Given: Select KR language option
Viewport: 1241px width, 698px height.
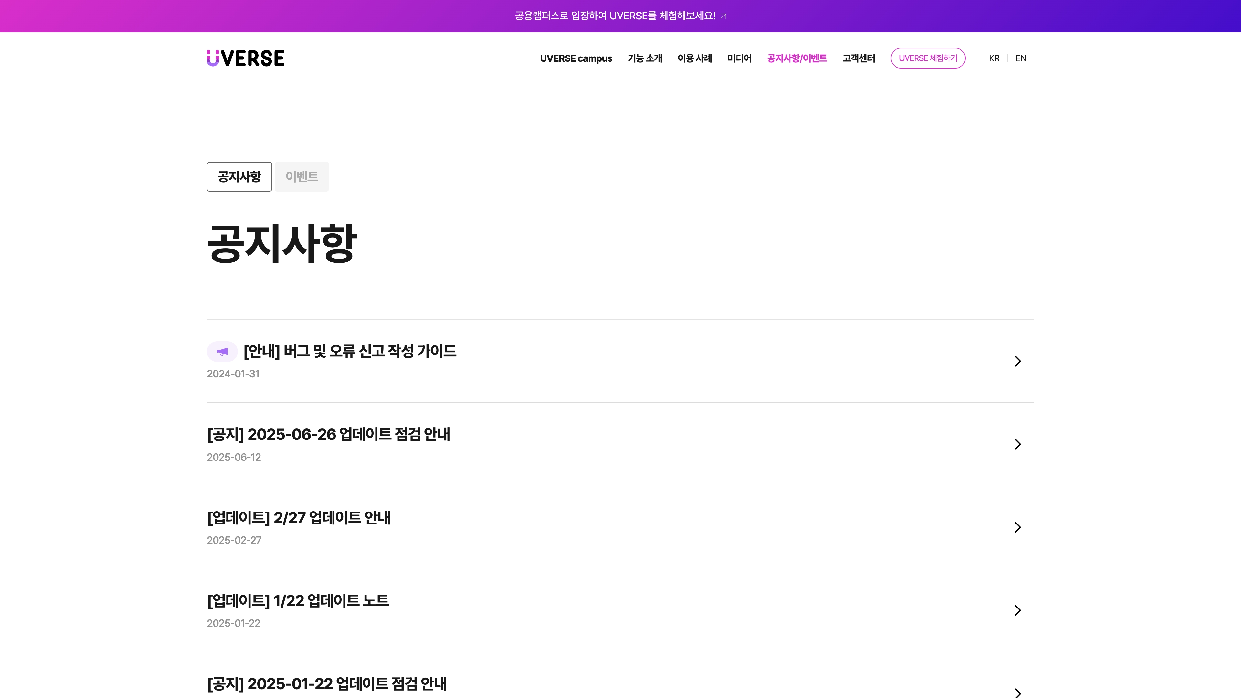Looking at the screenshot, I should click(994, 58).
